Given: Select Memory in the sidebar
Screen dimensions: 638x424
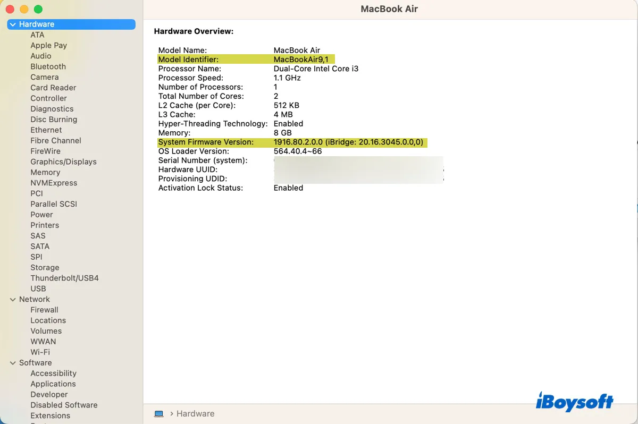Looking at the screenshot, I should (45, 173).
